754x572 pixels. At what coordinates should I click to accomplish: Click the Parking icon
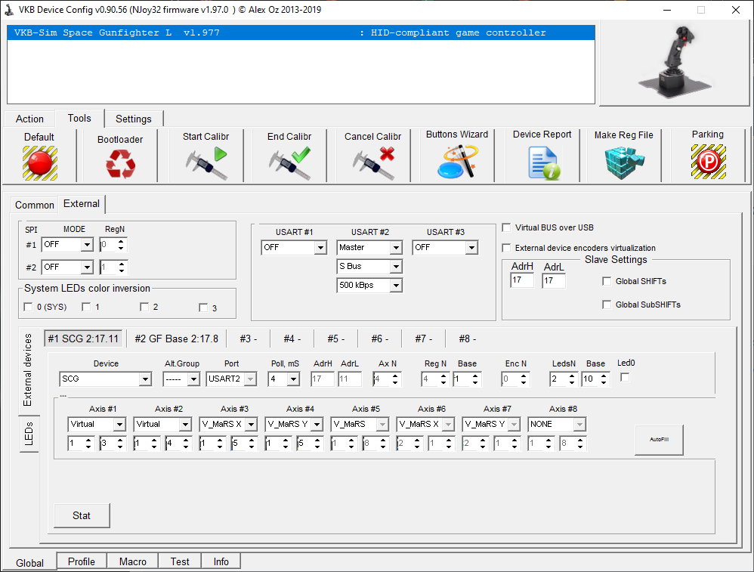point(709,162)
